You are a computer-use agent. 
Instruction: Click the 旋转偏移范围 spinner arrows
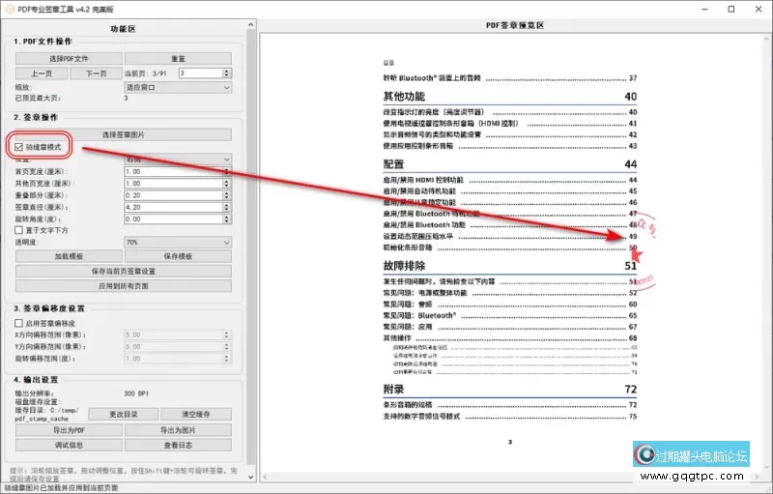click(x=227, y=359)
